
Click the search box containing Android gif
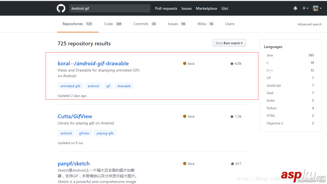pyautogui.click(x=110, y=8)
